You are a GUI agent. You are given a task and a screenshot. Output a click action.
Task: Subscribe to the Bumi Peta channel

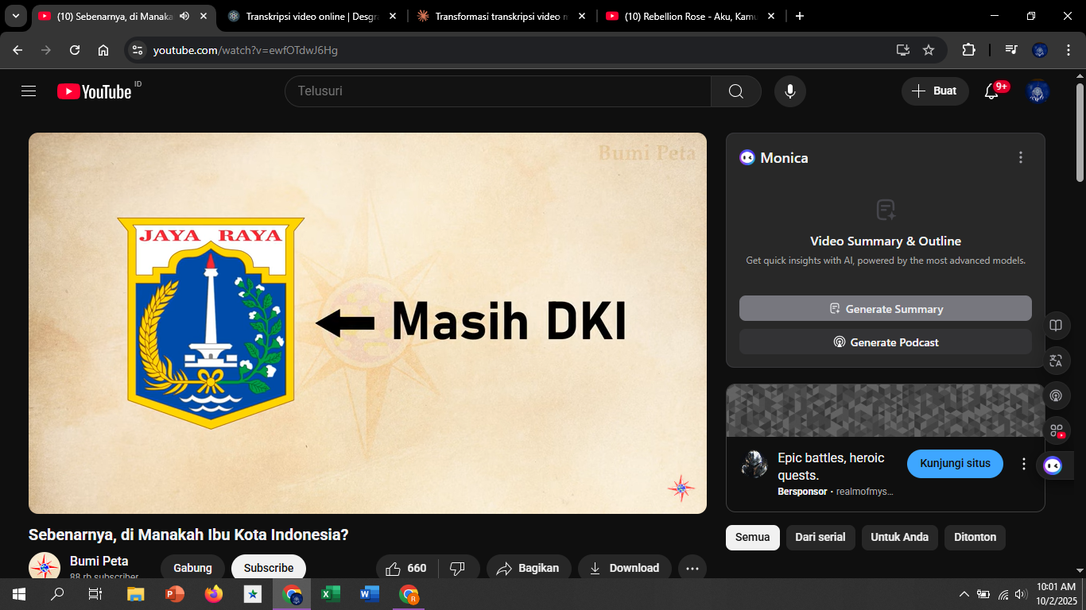[x=269, y=568]
